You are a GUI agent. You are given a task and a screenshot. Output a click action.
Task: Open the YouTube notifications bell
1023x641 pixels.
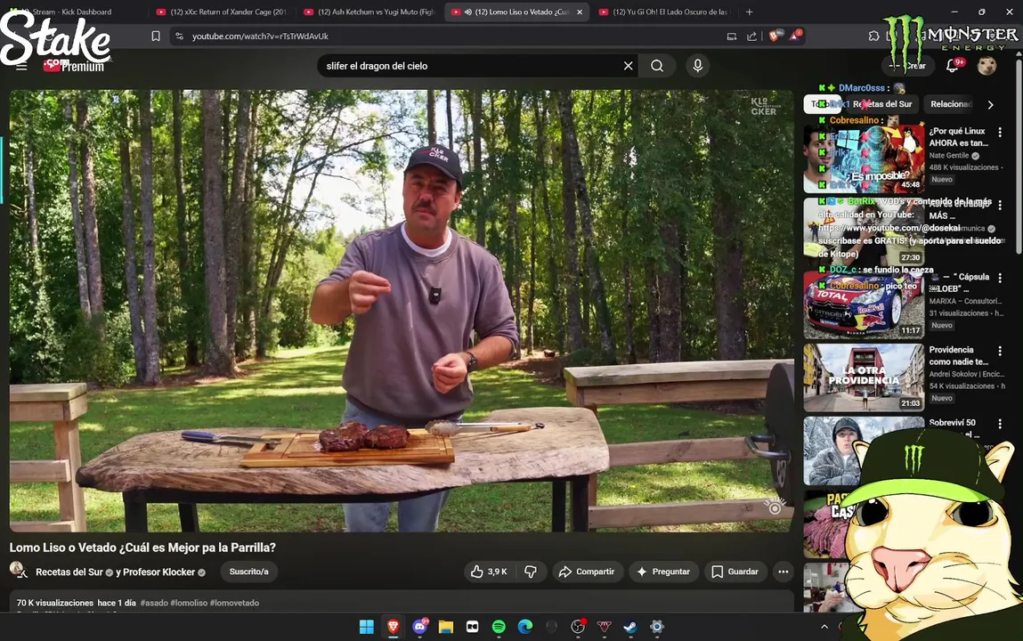coord(953,66)
